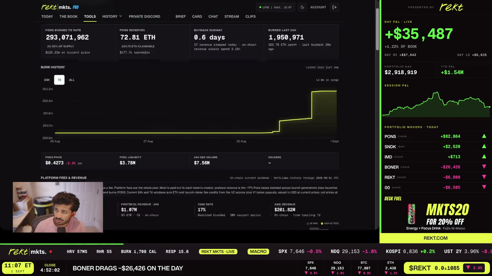
Task: Click the PONS PRICE $0.4273 value
Action: pyautogui.click(x=54, y=163)
